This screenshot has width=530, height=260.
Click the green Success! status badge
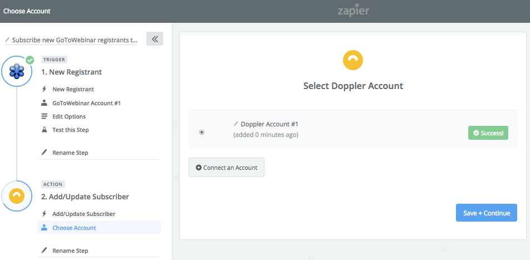click(x=488, y=133)
